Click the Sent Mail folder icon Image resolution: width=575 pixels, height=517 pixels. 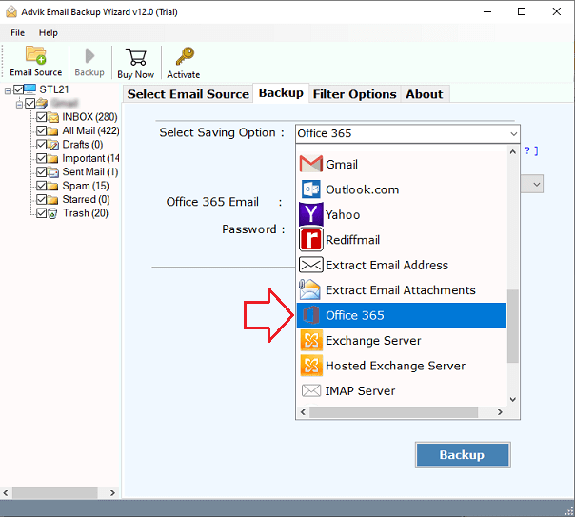[x=53, y=172]
